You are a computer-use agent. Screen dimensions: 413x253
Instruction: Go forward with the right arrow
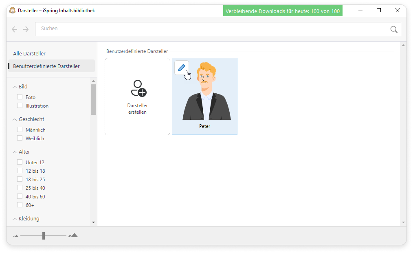26,29
